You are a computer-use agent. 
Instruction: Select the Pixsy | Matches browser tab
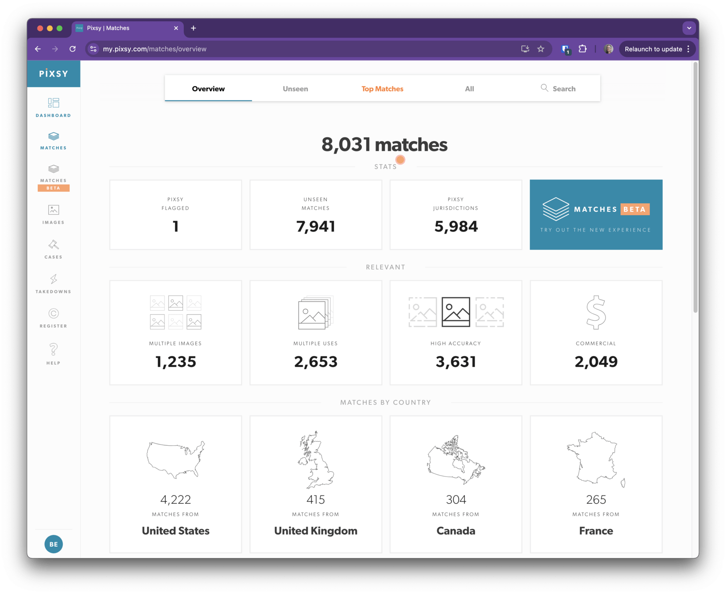(128, 28)
